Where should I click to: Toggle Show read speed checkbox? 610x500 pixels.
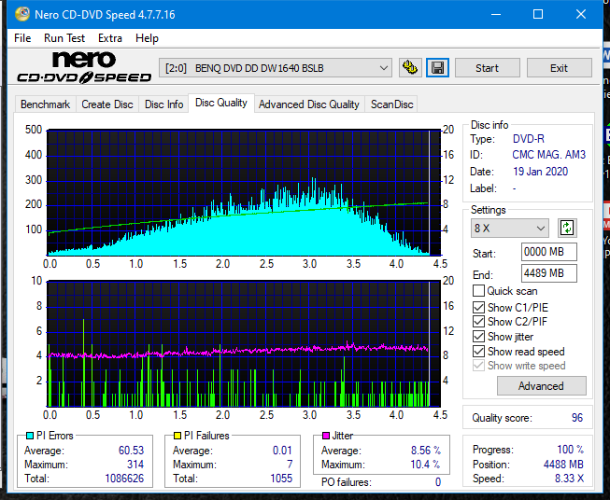[478, 351]
